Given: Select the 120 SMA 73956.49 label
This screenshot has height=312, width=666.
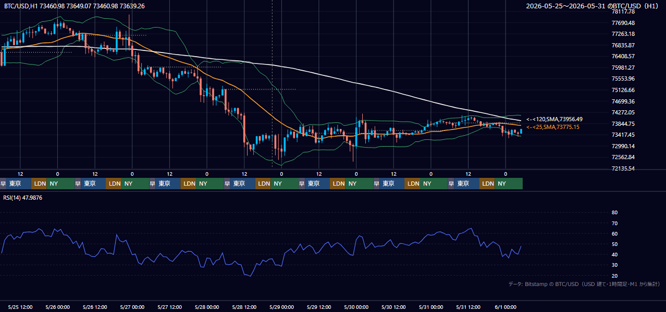Looking at the screenshot, I should point(554,119).
